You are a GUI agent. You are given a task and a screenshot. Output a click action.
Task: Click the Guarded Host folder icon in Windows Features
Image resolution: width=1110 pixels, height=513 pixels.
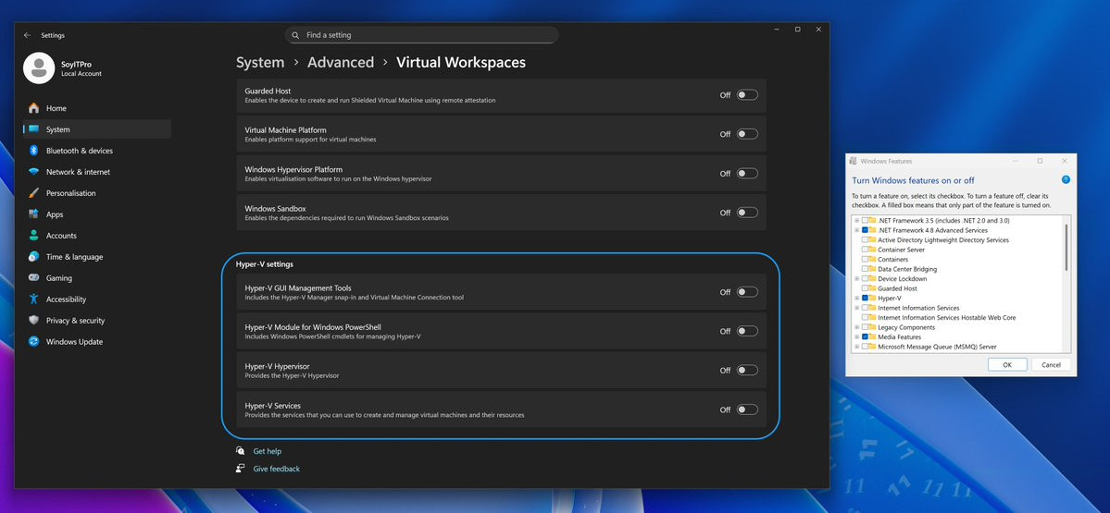pyautogui.click(x=873, y=288)
